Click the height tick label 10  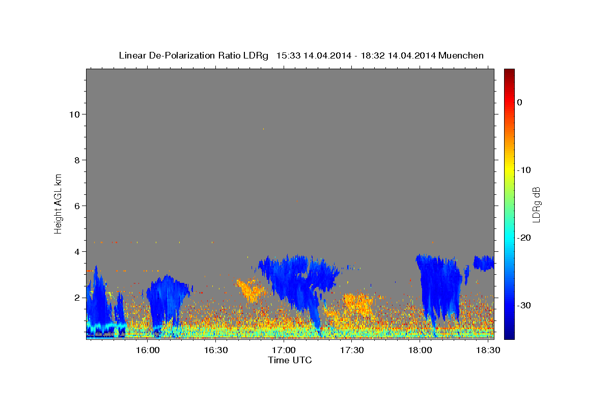tap(75, 114)
